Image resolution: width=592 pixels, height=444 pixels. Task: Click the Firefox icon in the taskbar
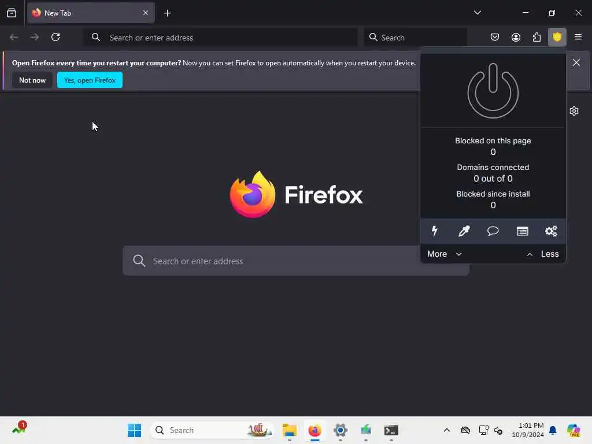click(315, 430)
